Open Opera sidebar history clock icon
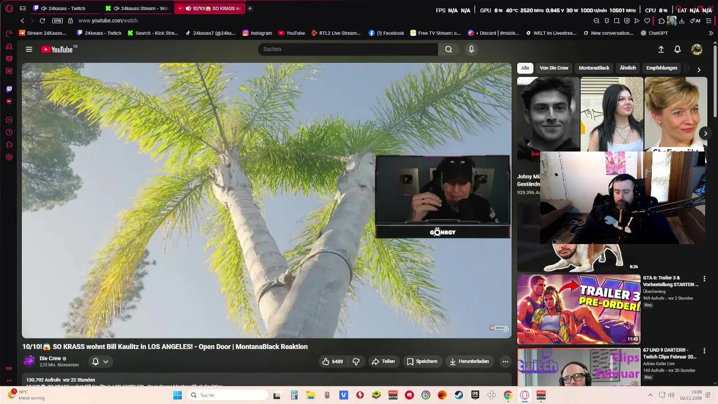Screen dimensions: 718x404 [x=9, y=132]
